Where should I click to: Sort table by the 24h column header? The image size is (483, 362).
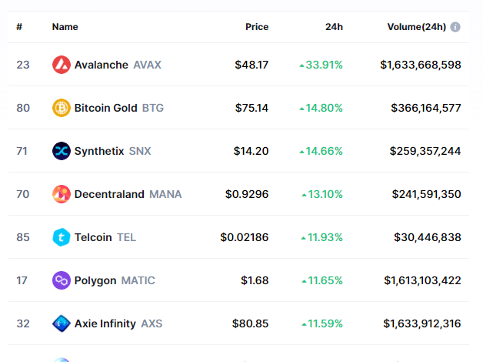pyautogui.click(x=334, y=27)
